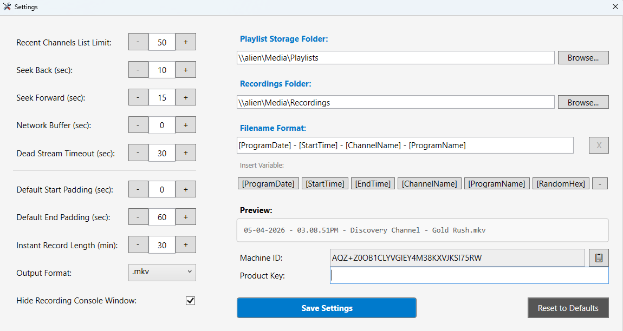Viewport: 623px width, 331px height.
Task: Decrease Instant Record Length
Action: click(138, 245)
